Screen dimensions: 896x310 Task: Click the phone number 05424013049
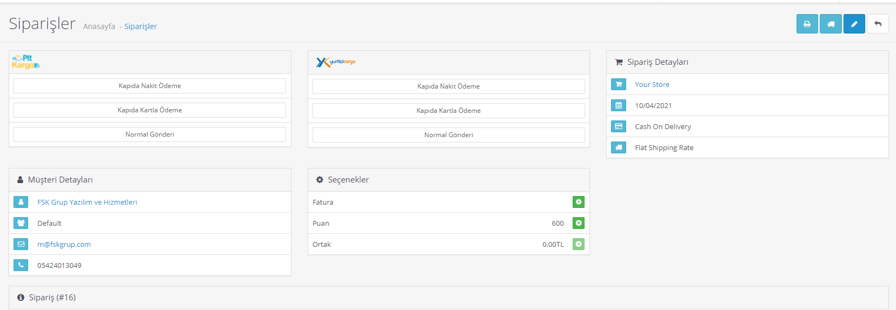point(59,265)
